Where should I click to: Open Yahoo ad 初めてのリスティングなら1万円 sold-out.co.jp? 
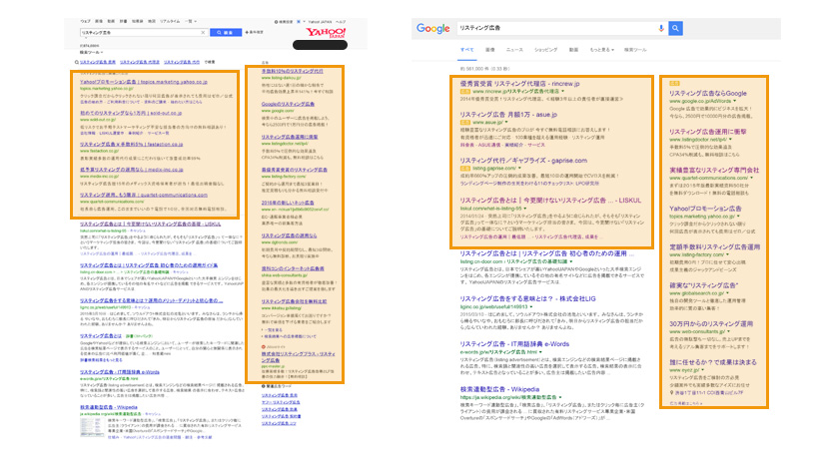[131, 113]
